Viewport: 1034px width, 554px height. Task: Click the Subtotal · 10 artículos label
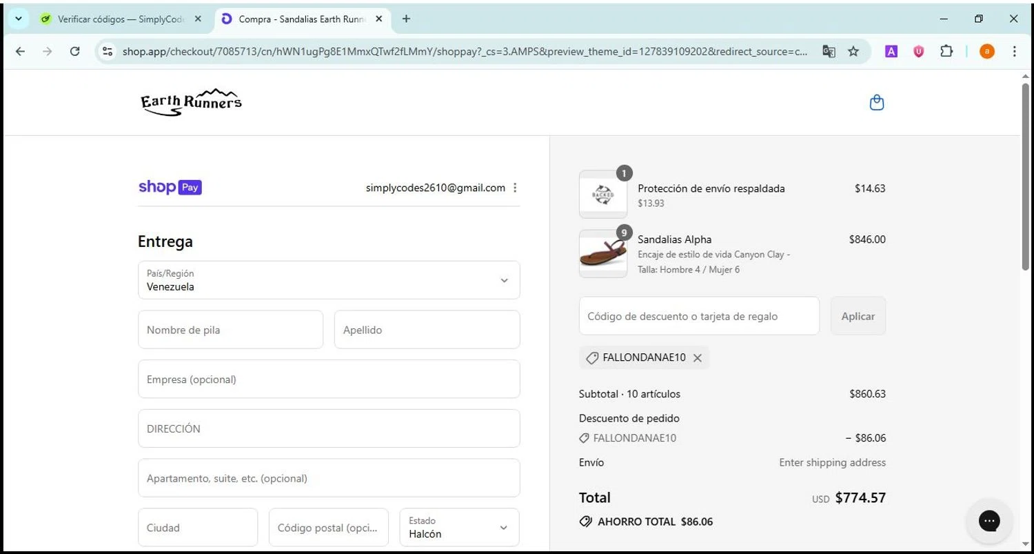click(629, 394)
